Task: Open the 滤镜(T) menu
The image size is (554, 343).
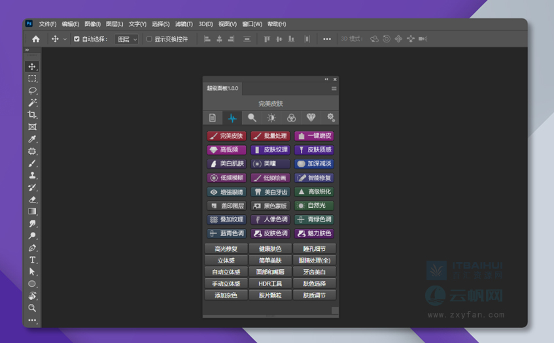Action: 184,24
